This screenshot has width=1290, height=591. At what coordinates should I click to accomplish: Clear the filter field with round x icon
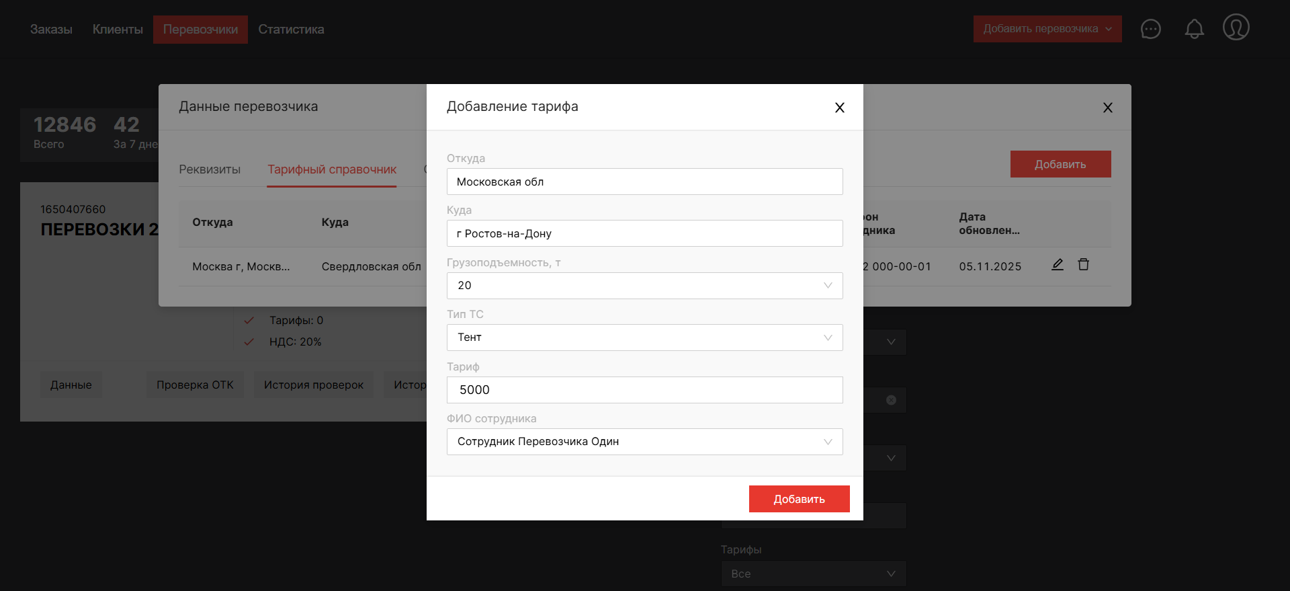[891, 400]
